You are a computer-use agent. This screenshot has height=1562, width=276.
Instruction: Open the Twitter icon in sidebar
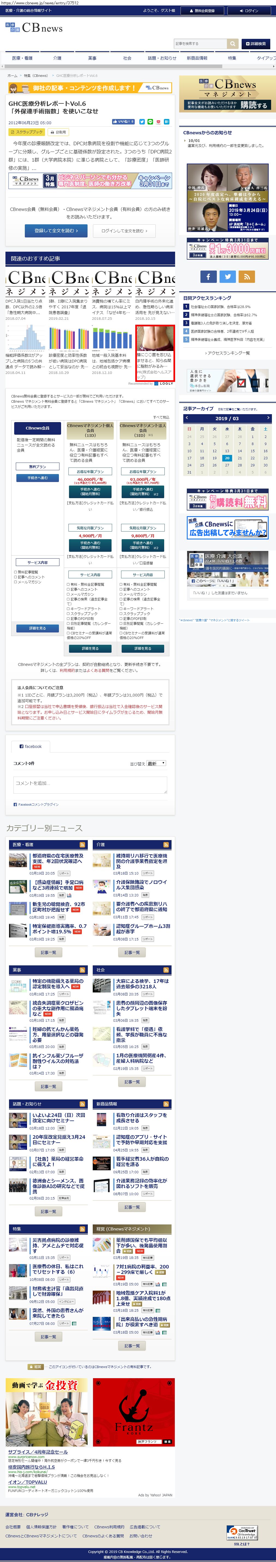click(228, 277)
